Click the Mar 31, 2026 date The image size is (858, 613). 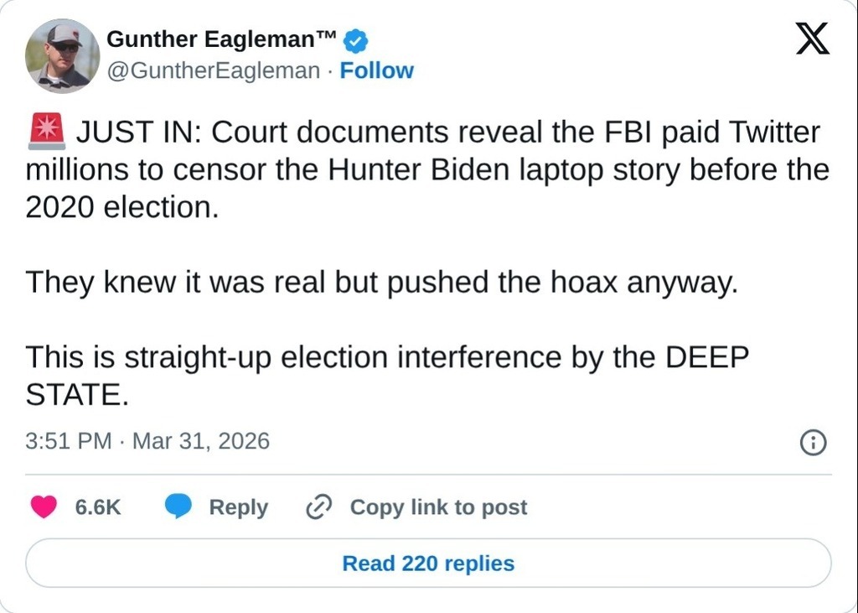201,441
